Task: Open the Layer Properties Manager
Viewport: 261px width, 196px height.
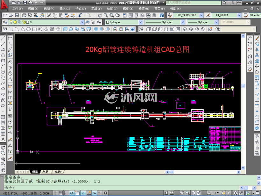Action: (5, 22)
